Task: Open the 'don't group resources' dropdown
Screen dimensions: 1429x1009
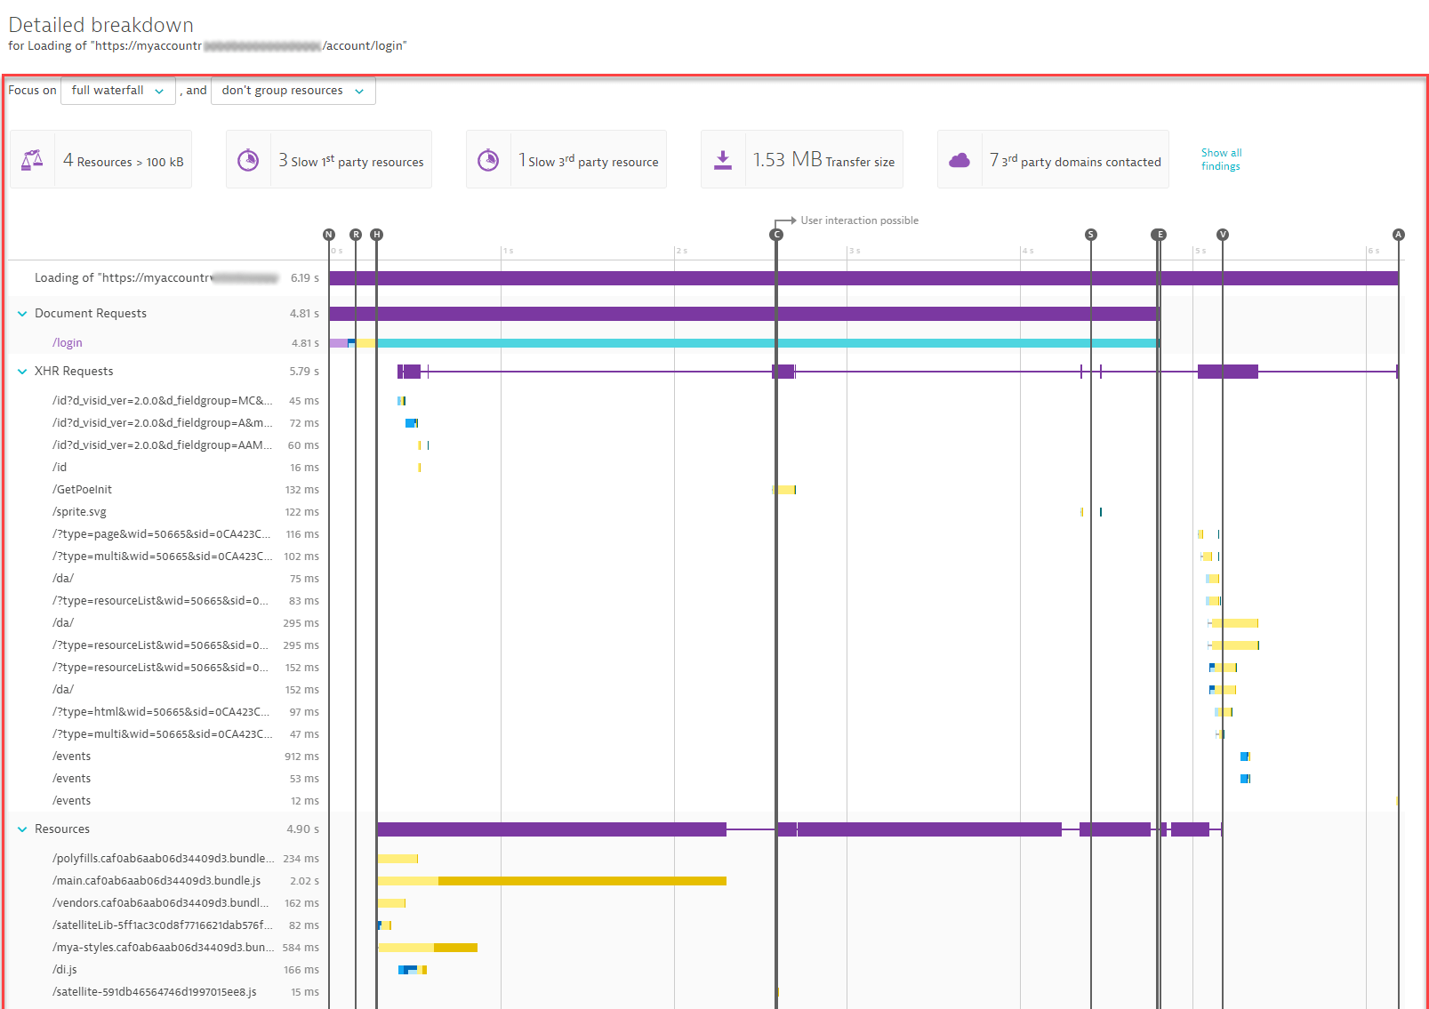Action: click(x=293, y=91)
